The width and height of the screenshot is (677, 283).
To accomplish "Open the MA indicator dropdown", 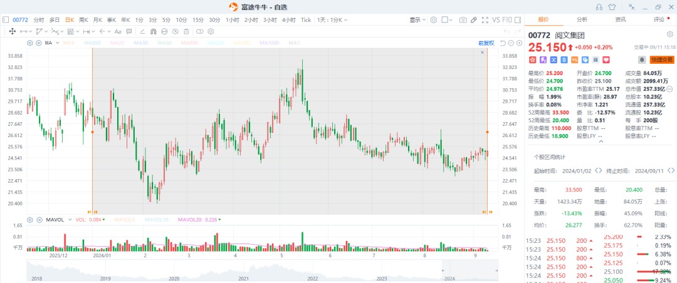I will click(56, 43).
